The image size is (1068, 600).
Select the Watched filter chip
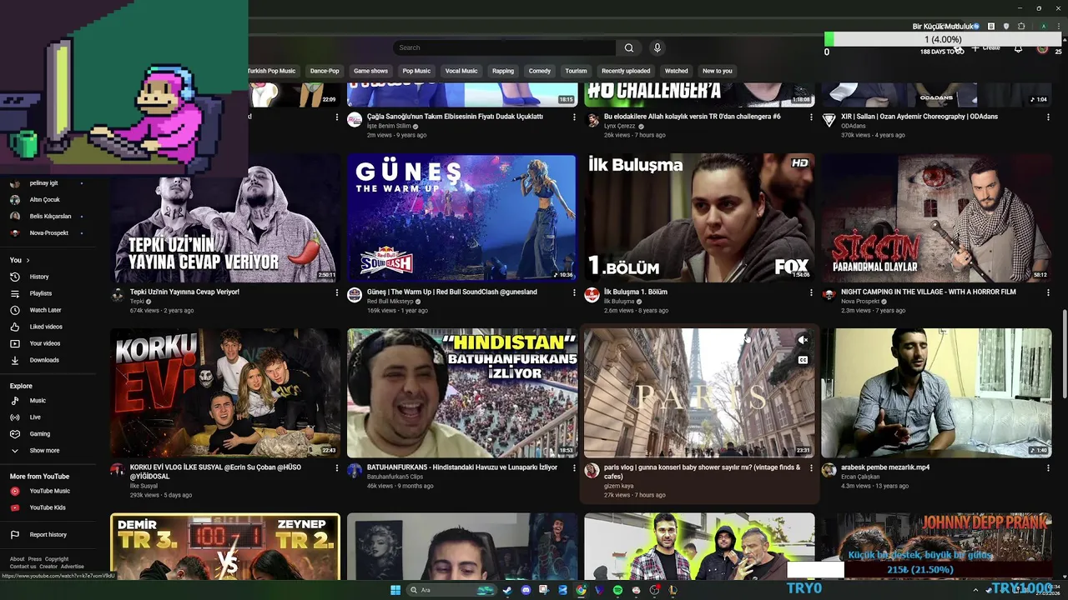click(x=676, y=71)
